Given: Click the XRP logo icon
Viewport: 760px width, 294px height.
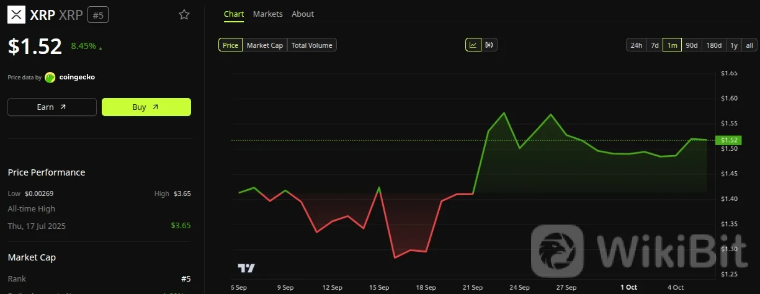Looking at the screenshot, I should tap(17, 14).
